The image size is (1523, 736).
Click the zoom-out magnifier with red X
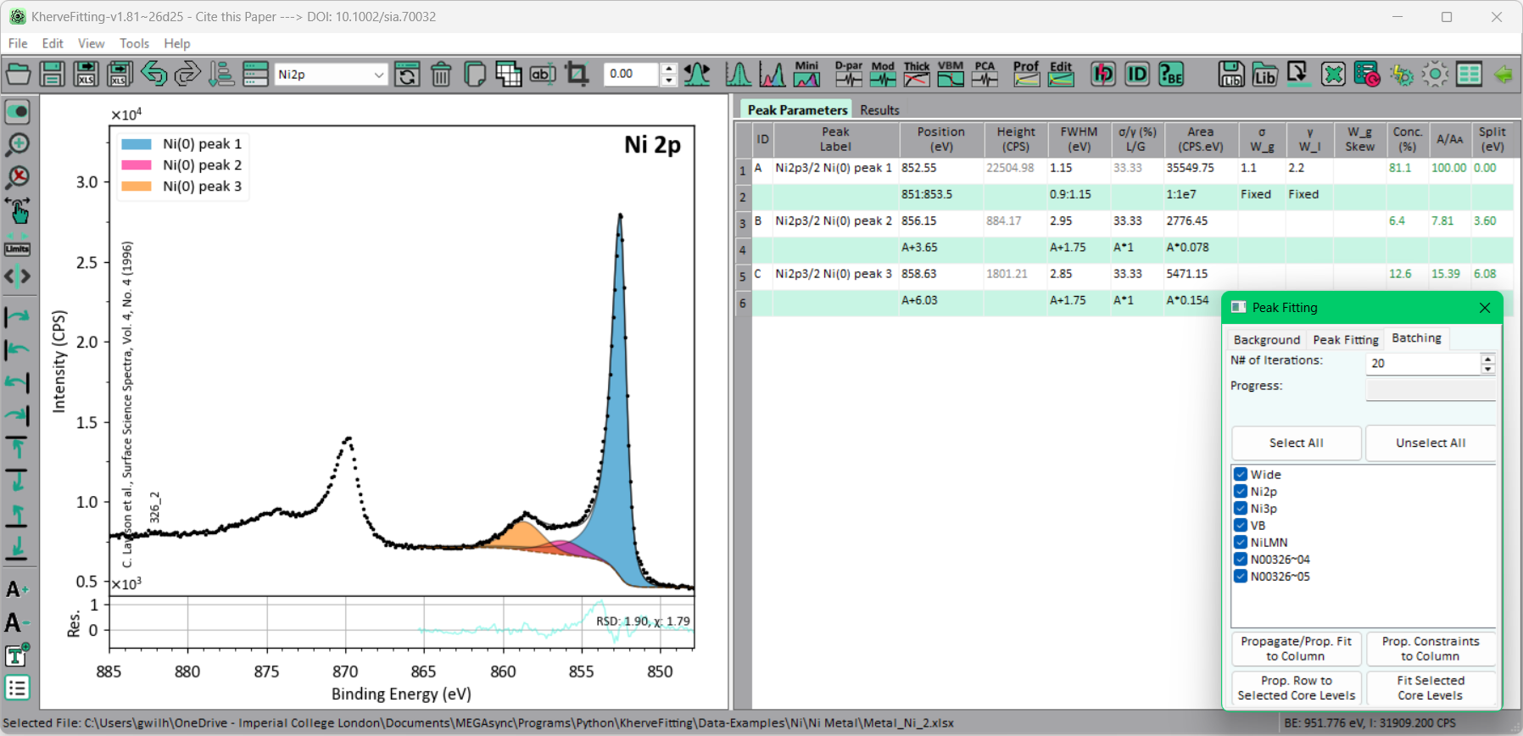pos(18,177)
